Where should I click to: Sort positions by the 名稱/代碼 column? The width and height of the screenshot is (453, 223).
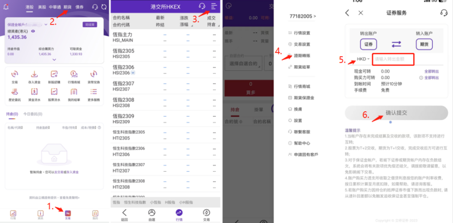[x=15, y=128]
